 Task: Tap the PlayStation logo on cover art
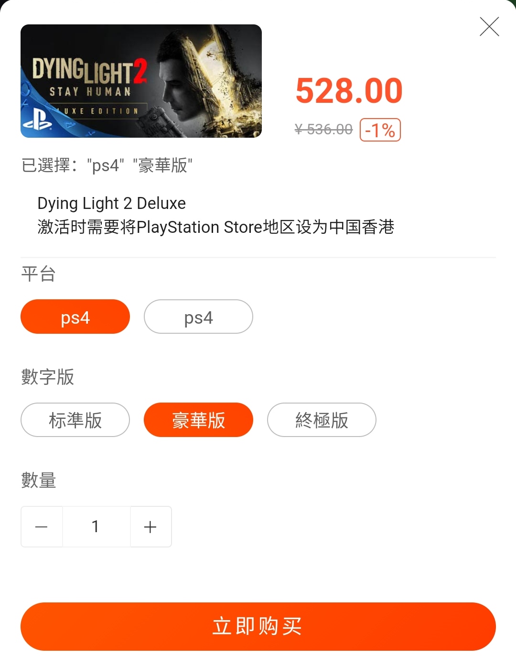coord(38,120)
